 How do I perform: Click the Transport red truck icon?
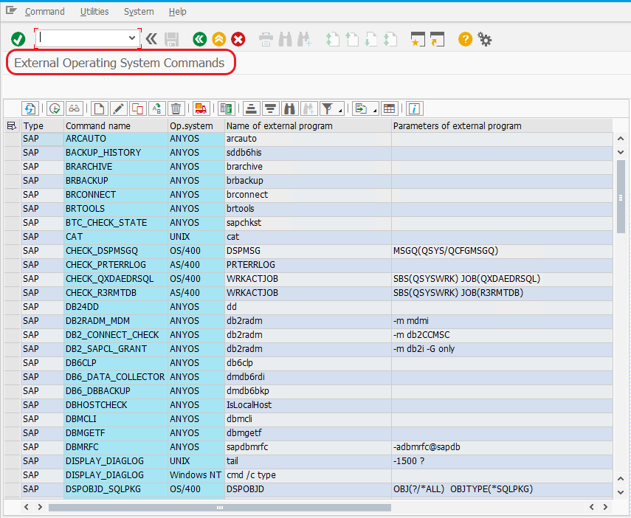point(201,108)
